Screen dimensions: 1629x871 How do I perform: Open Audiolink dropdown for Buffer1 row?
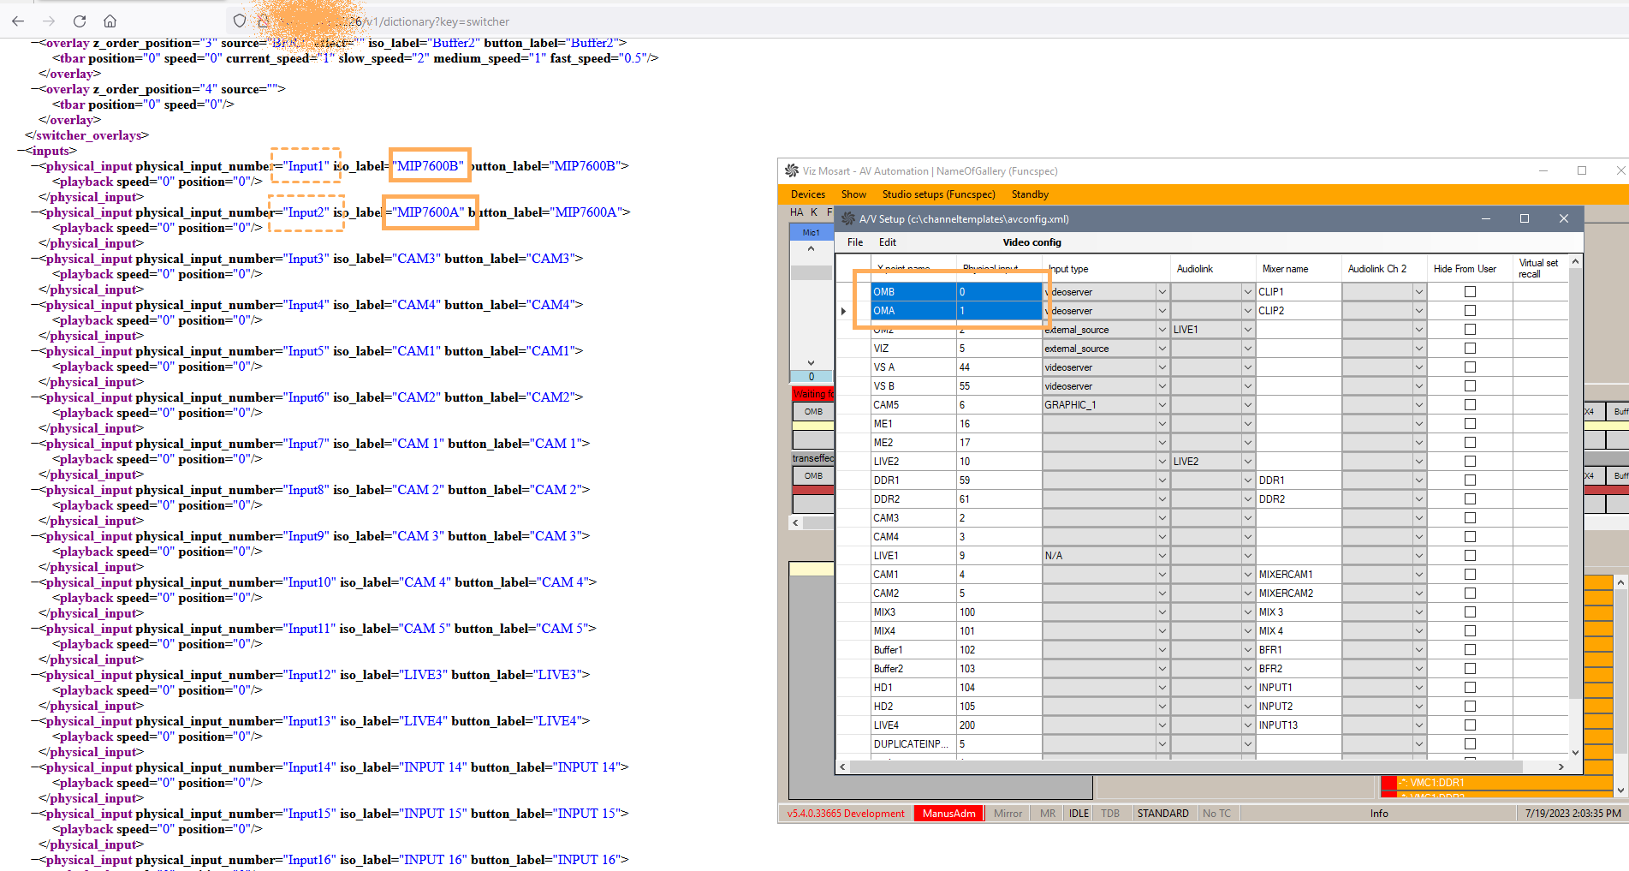(x=1247, y=650)
